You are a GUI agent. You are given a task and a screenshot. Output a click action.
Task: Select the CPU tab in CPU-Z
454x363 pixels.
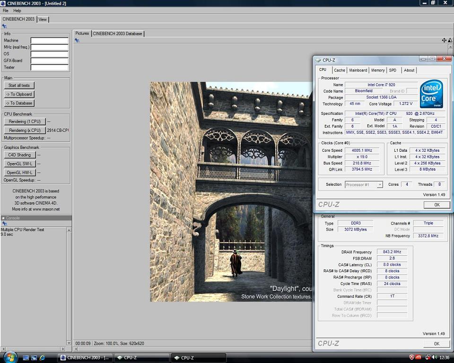(323, 70)
